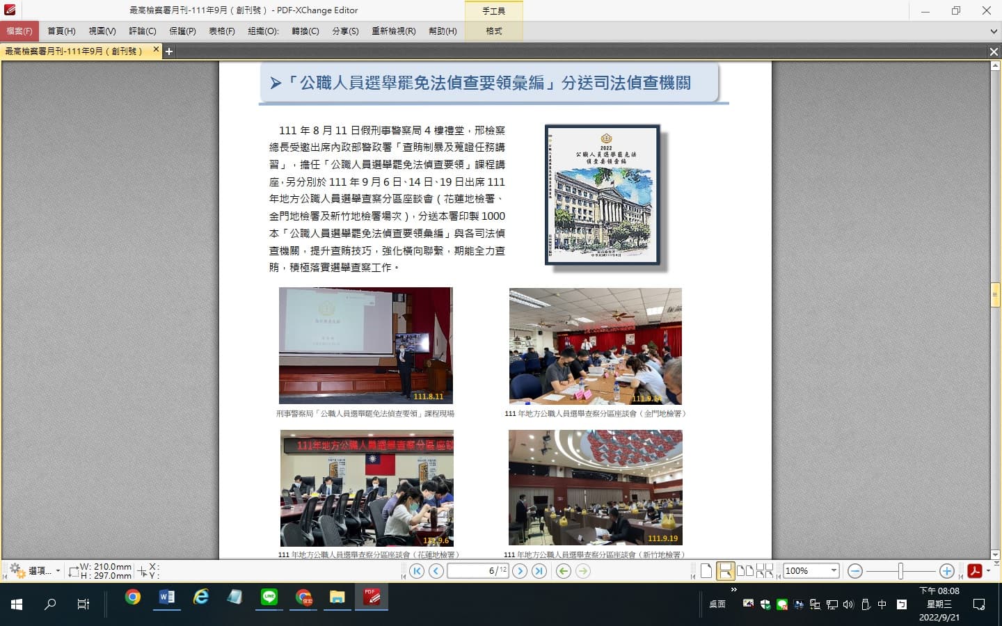The image size is (1002, 626).
Task: Open Microsoft Word from the taskbar
Action: [167, 597]
